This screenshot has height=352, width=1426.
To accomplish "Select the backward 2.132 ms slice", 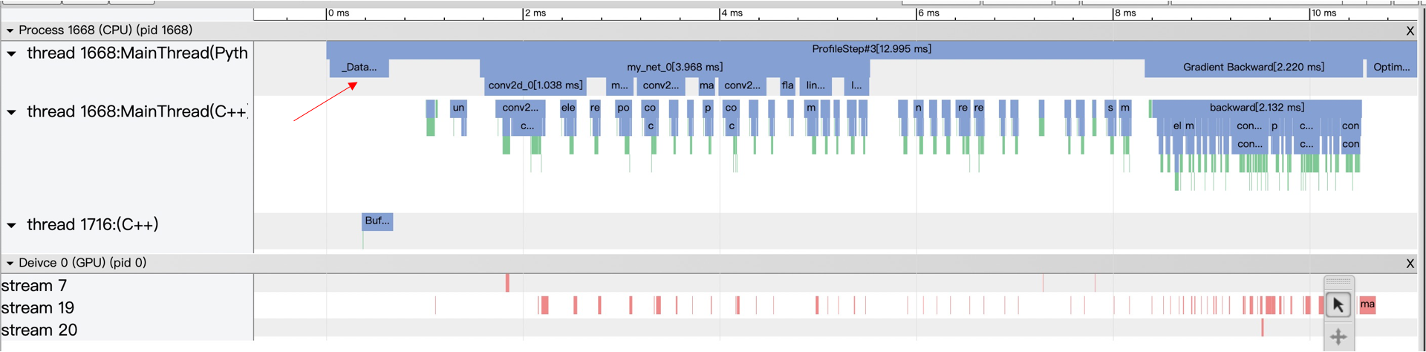I will (1256, 108).
